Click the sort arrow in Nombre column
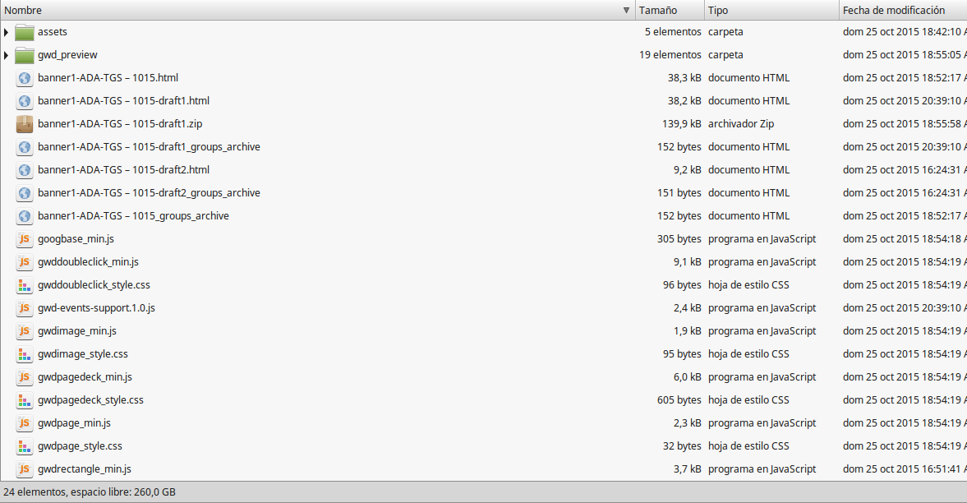The width and height of the screenshot is (967, 503). (x=626, y=11)
